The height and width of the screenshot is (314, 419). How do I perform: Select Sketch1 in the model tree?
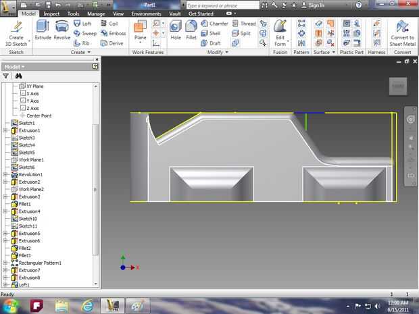tap(23, 123)
